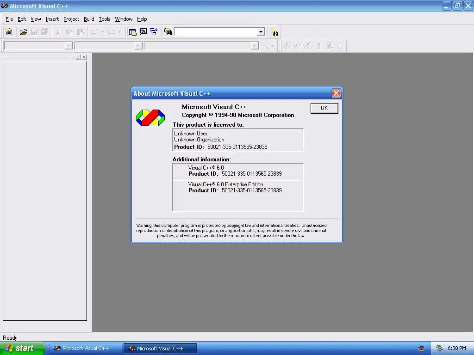Expand the Undo history dropdown arrow
The height and width of the screenshot is (355, 474).
click(x=102, y=32)
